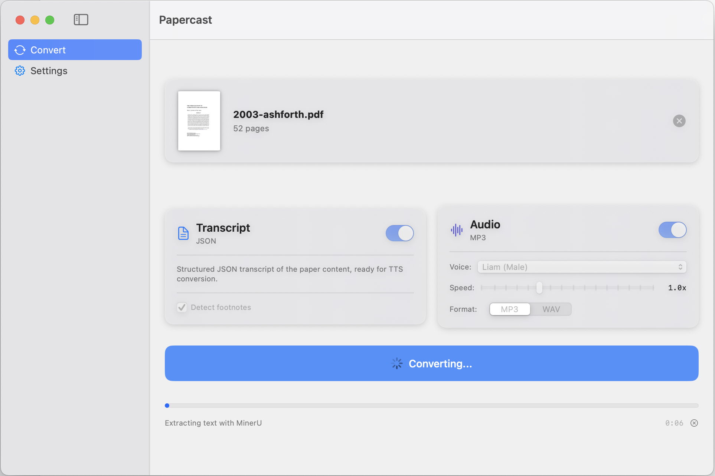
Task: Uncheck Detect footnotes
Action: (x=182, y=307)
